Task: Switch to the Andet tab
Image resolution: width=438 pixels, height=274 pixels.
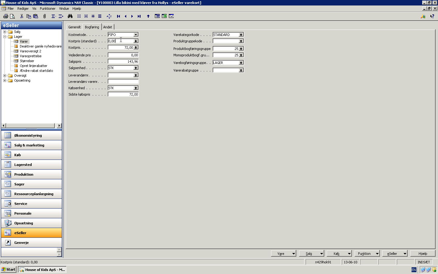Action: 108,27
